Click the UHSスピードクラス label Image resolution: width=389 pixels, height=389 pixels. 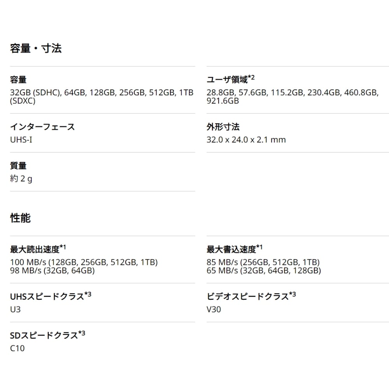[47, 297]
